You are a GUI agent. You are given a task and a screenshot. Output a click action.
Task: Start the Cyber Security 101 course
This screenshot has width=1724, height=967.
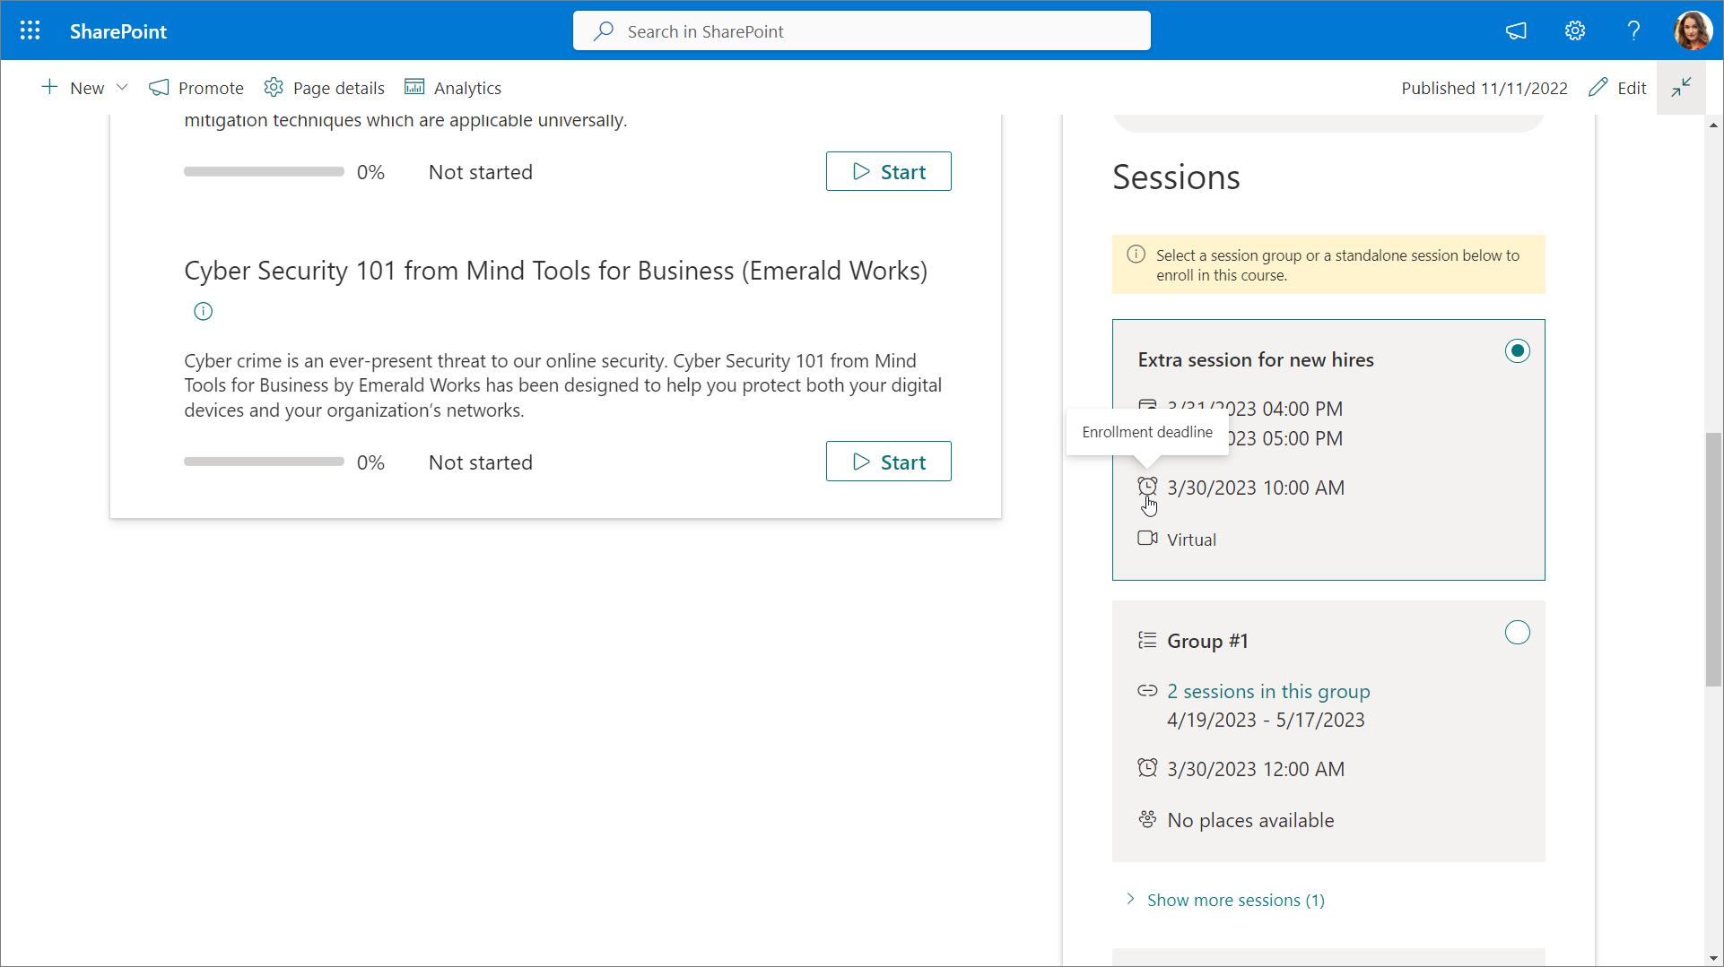888,462
